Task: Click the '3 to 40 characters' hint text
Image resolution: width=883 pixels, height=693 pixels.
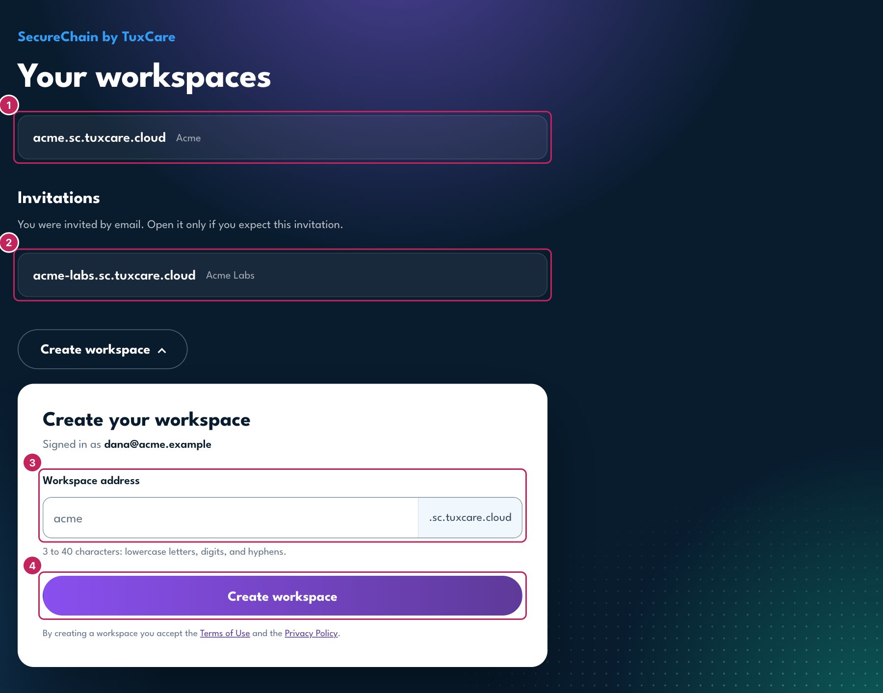Action: pyautogui.click(x=164, y=552)
